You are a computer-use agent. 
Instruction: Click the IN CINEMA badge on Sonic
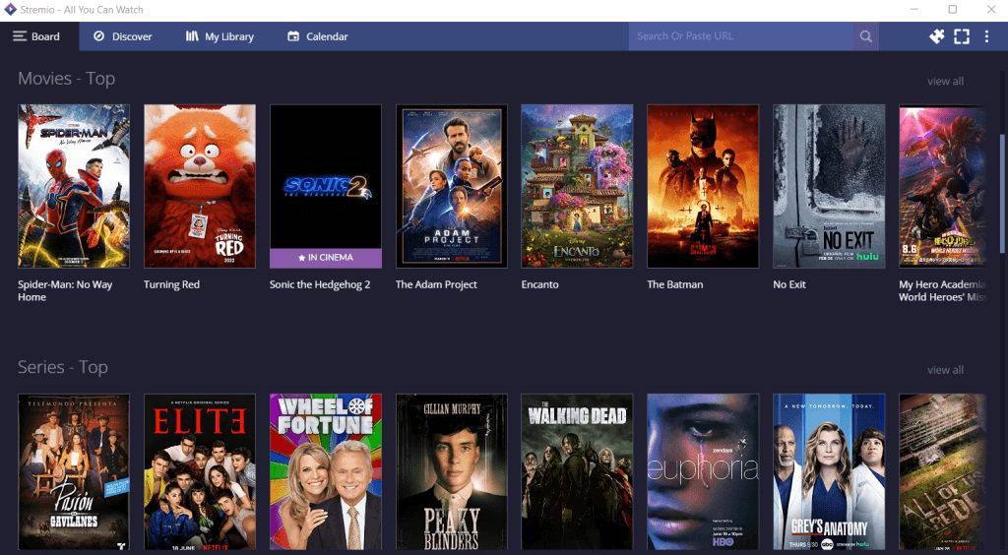(326, 258)
